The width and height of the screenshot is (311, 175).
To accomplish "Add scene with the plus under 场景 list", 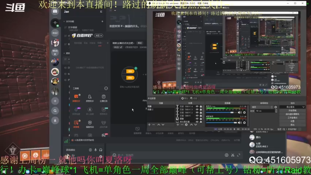I will point(149,124).
